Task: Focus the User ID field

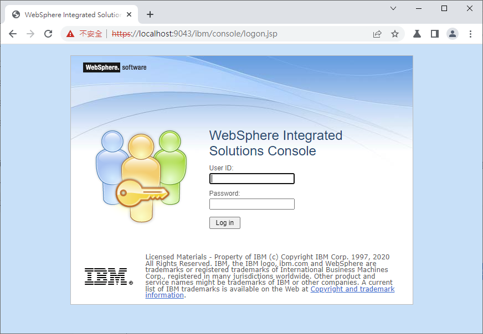Action: pyautogui.click(x=252, y=179)
